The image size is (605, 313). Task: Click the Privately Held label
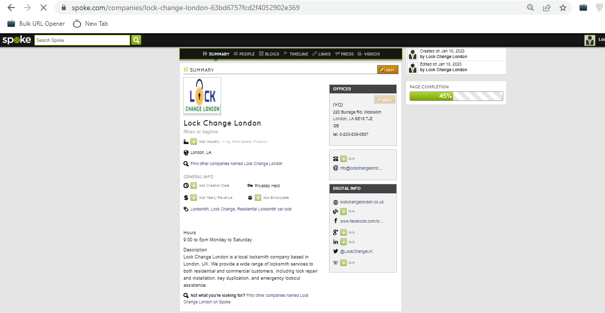[x=267, y=186]
